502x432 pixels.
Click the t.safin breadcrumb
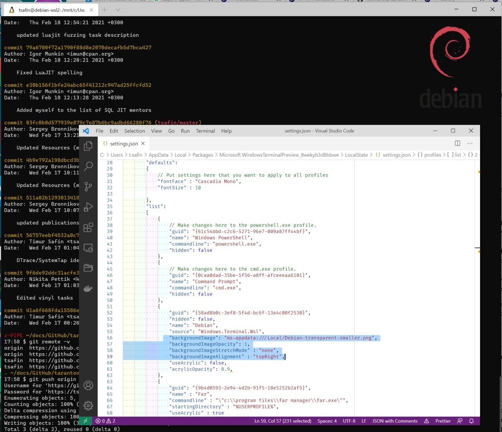coord(136,155)
